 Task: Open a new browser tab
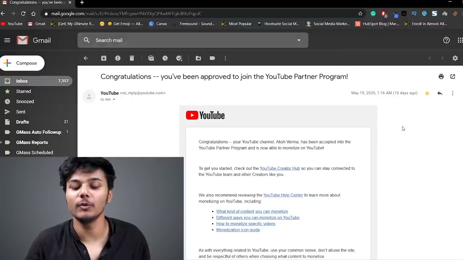tap(82, 3)
